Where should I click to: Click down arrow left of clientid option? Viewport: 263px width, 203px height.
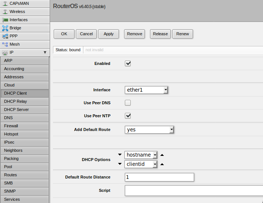tap(120, 164)
